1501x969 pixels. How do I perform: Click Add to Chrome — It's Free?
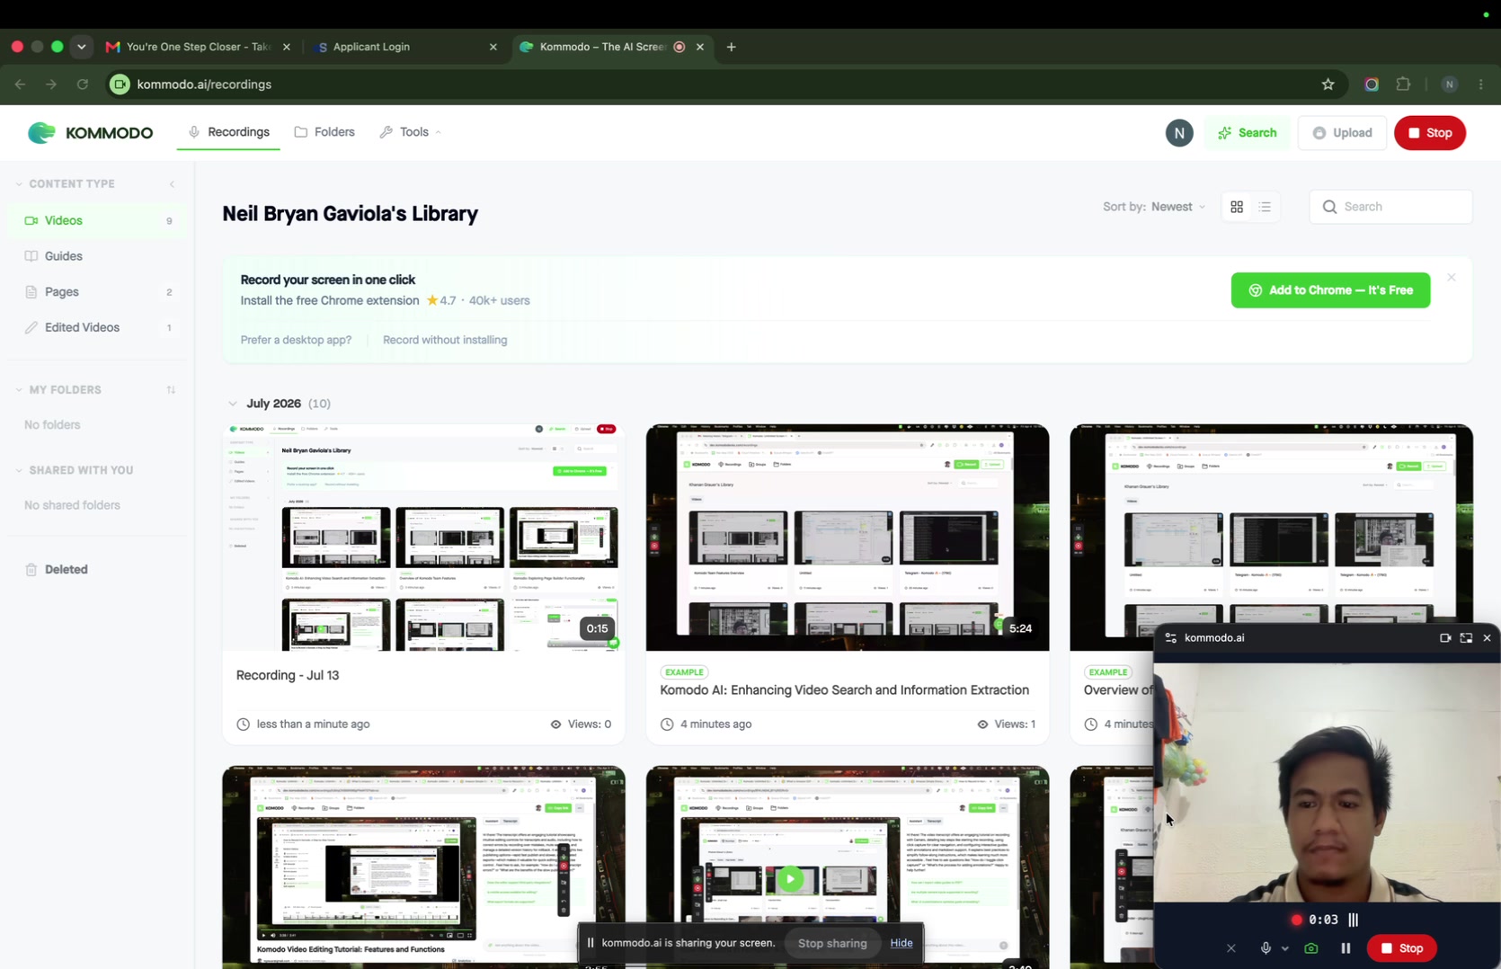(1330, 290)
